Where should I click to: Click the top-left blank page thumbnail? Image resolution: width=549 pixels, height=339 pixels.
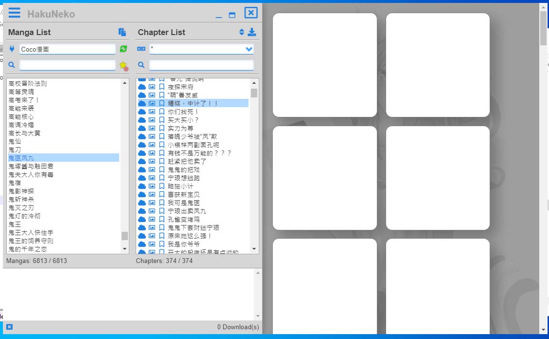click(324, 65)
